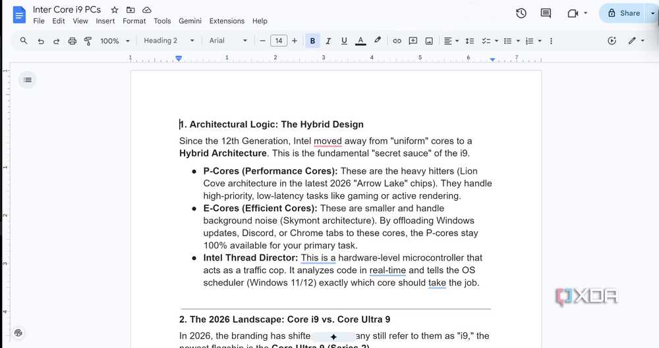Decrease font size with minus
The width and height of the screenshot is (659, 348).
[x=263, y=41]
